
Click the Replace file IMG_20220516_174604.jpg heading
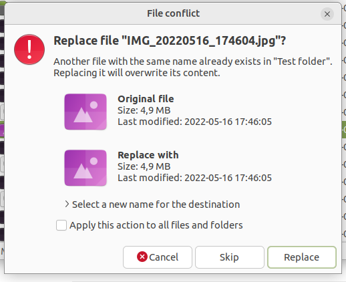170,41
